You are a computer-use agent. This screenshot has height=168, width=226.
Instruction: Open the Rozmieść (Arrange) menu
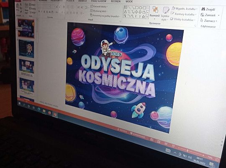155,13
